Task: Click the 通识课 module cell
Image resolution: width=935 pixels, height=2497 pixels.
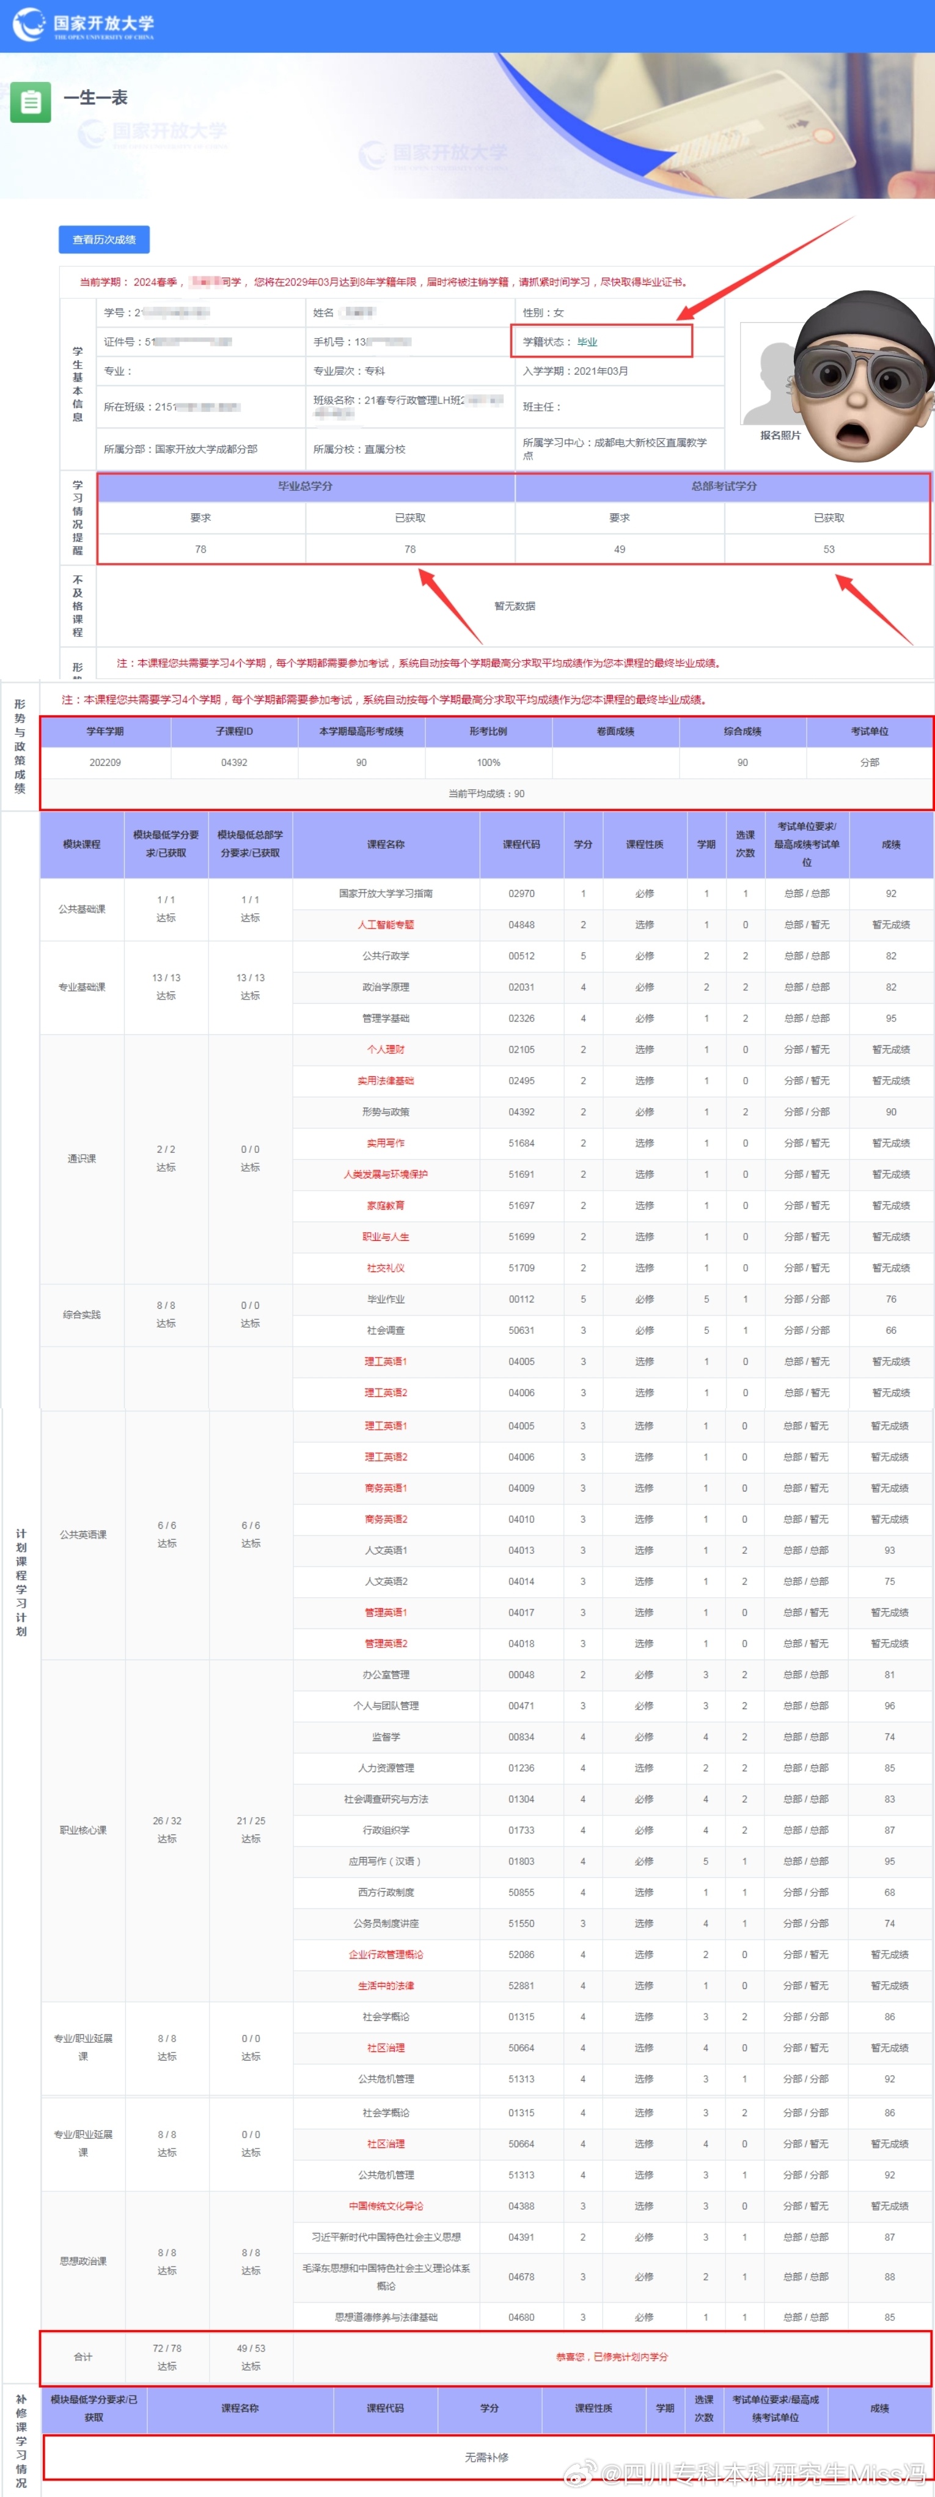Action: (x=82, y=1160)
